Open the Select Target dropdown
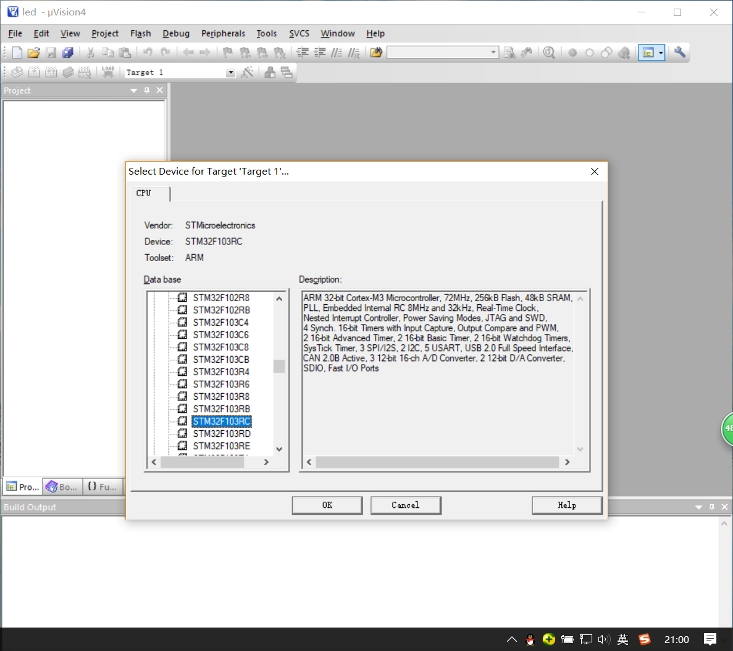The width and height of the screenshot is (733, 651). click(x=230, y=72)
